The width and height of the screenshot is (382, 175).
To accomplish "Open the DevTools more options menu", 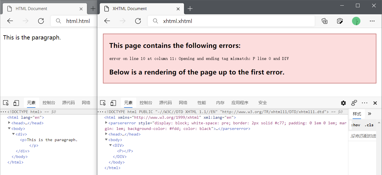I will tap(365, 103).
